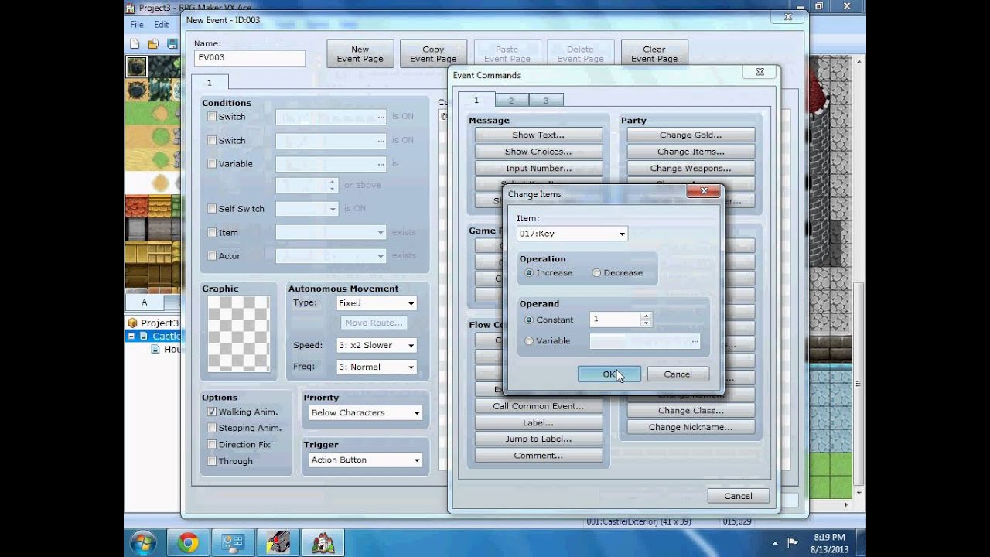Pick the white tile with sand patch
Viewport: 990px width, 557px height.
159,183
